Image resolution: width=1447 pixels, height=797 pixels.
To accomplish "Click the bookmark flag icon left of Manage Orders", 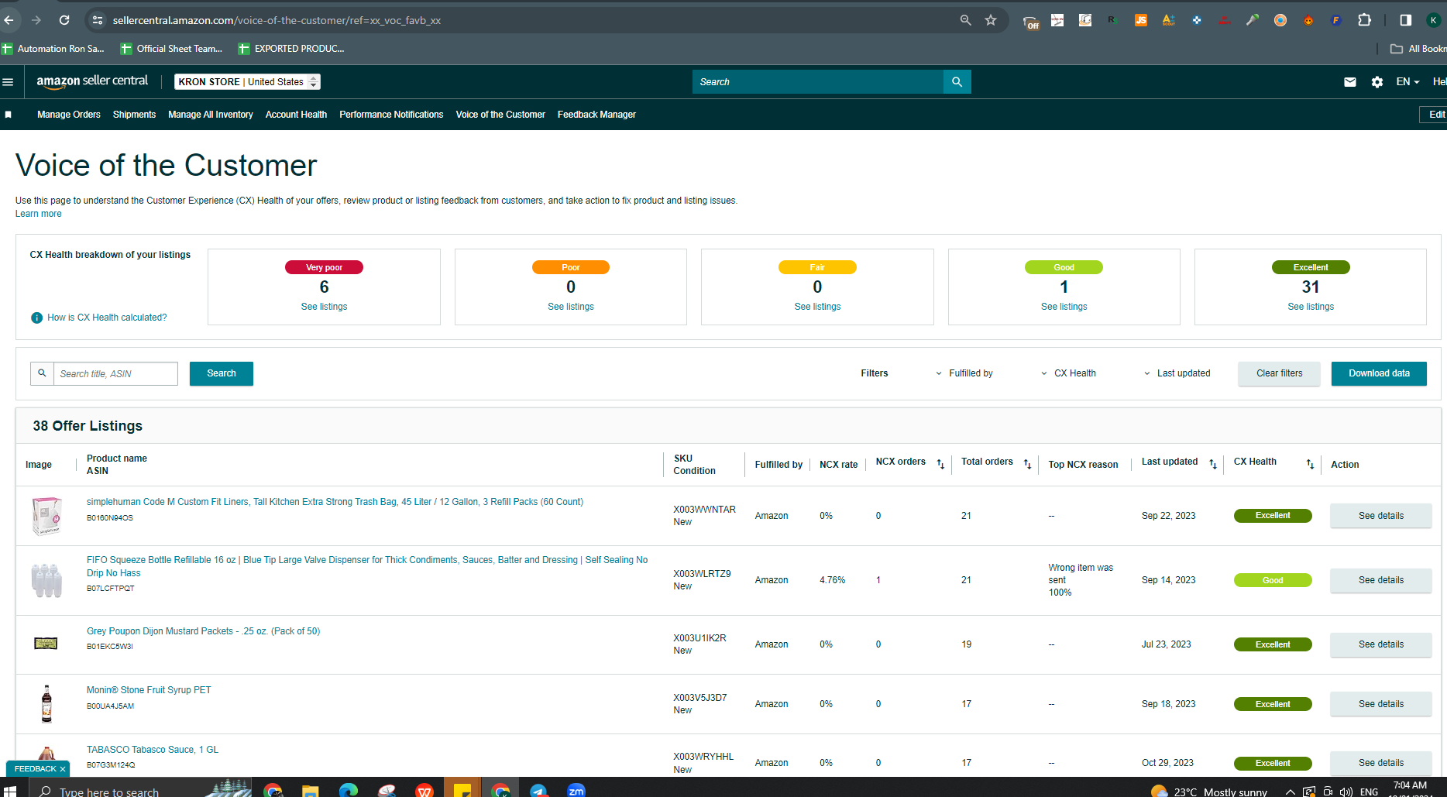I will click(x=9, y=115).
